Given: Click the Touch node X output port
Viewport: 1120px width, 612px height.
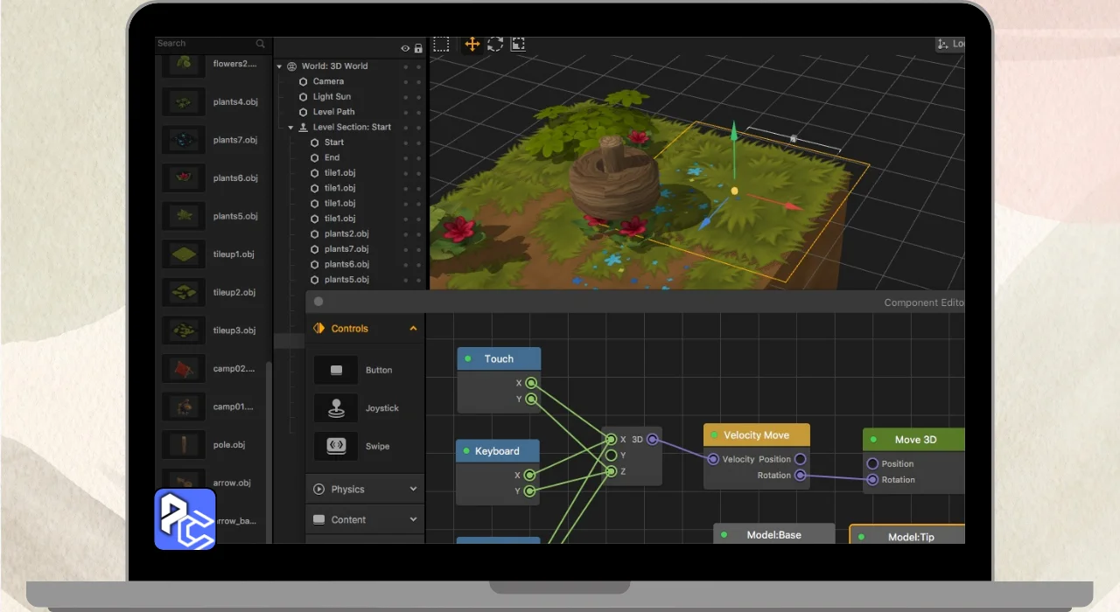Looking at the screenshot, I should 531,383.
